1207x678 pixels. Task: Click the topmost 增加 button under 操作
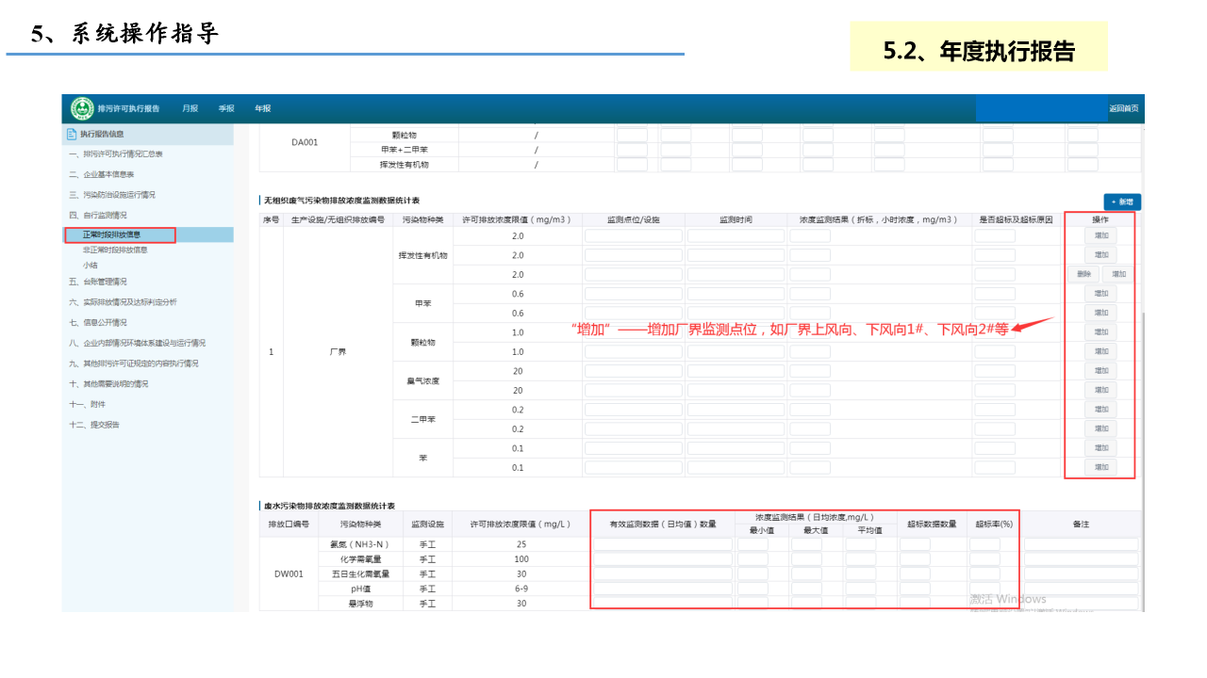[x=1100, y=235]
